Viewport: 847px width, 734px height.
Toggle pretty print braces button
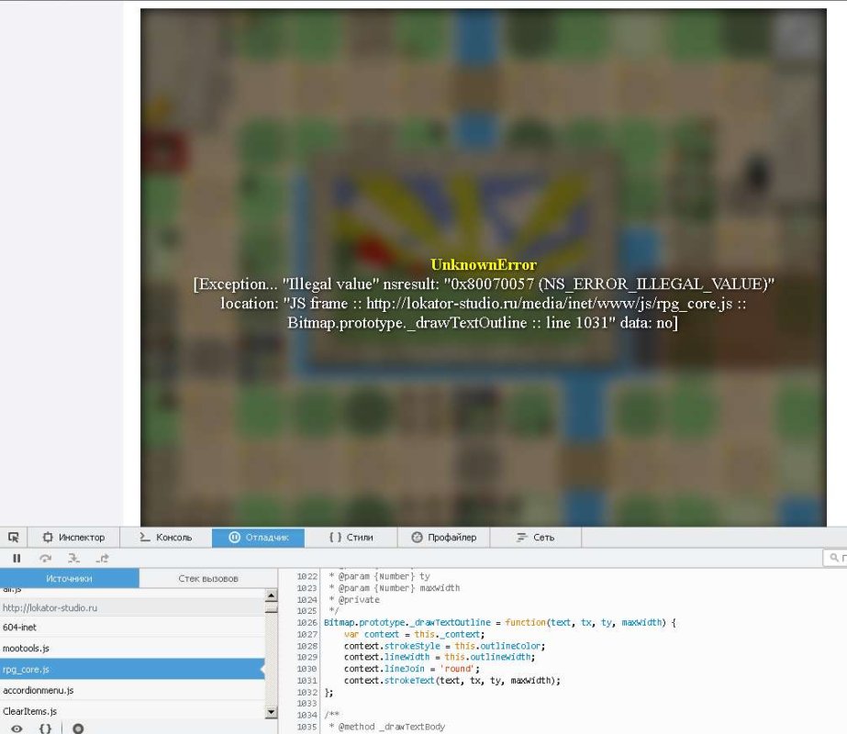tap(45, 728)
